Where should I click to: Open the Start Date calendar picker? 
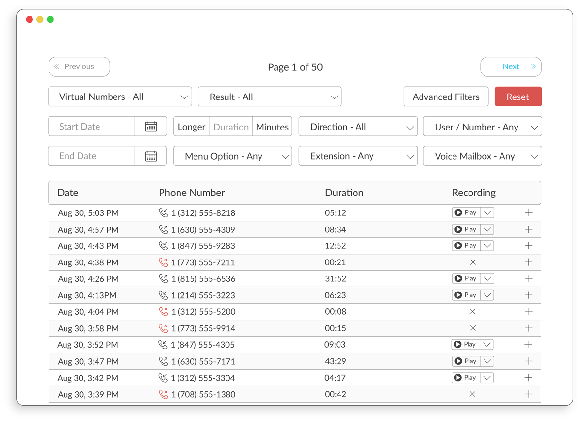(x=151, y=127)
